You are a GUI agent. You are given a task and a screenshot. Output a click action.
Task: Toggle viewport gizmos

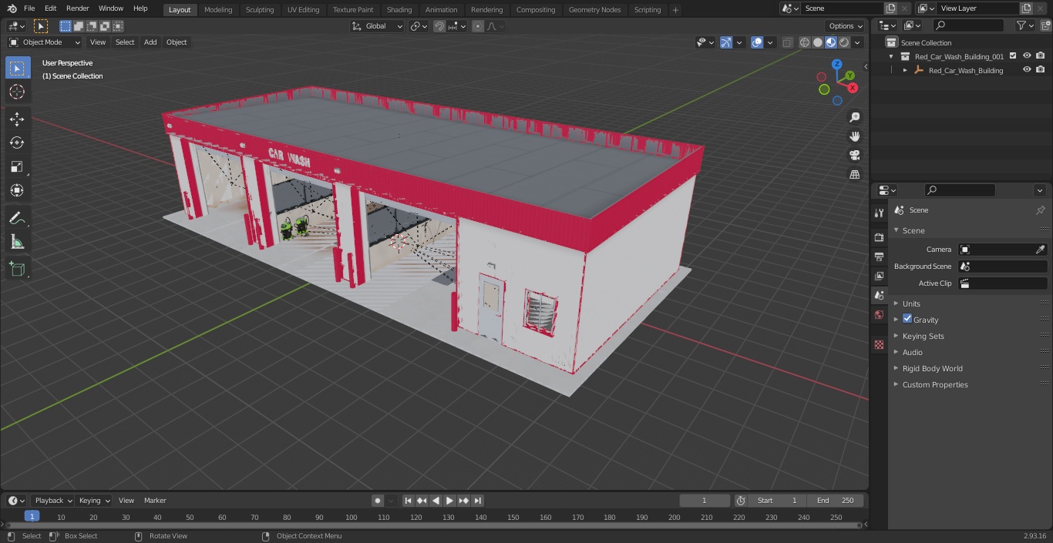(x=726, y=42)
